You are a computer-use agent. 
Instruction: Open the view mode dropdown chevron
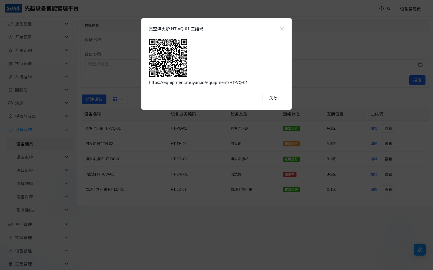[x=122, y=99]
